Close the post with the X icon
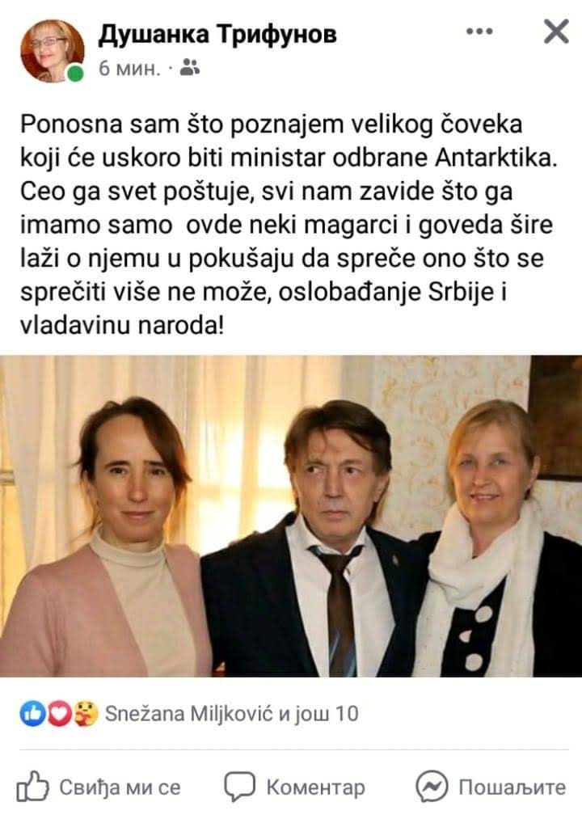The image size is (582, 819). [x=556, y=32]
